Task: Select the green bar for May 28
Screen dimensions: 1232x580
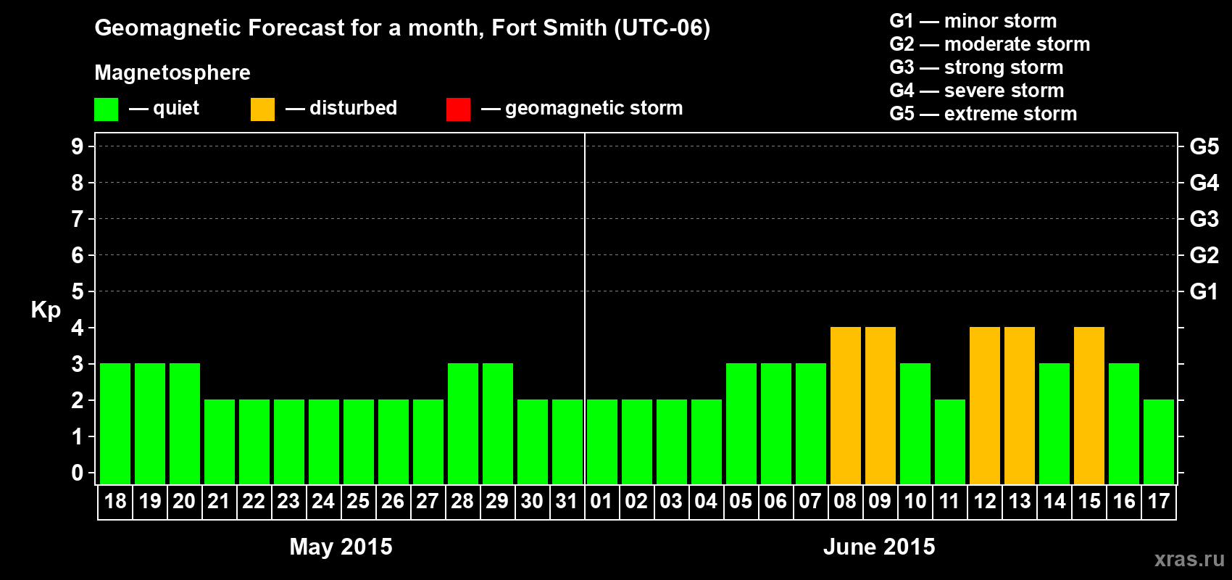Action: (463, 423)
